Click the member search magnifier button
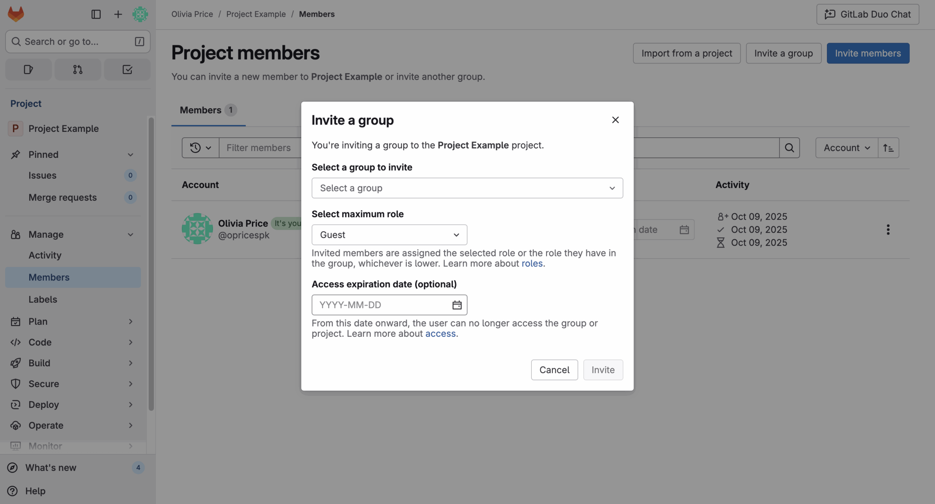 point(789,148)
